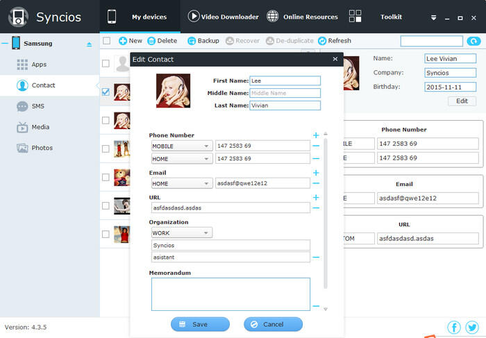Viewport: 486px width, 338px height.
Task: Eject the Samsung device
Action: (x=89, y=44)
